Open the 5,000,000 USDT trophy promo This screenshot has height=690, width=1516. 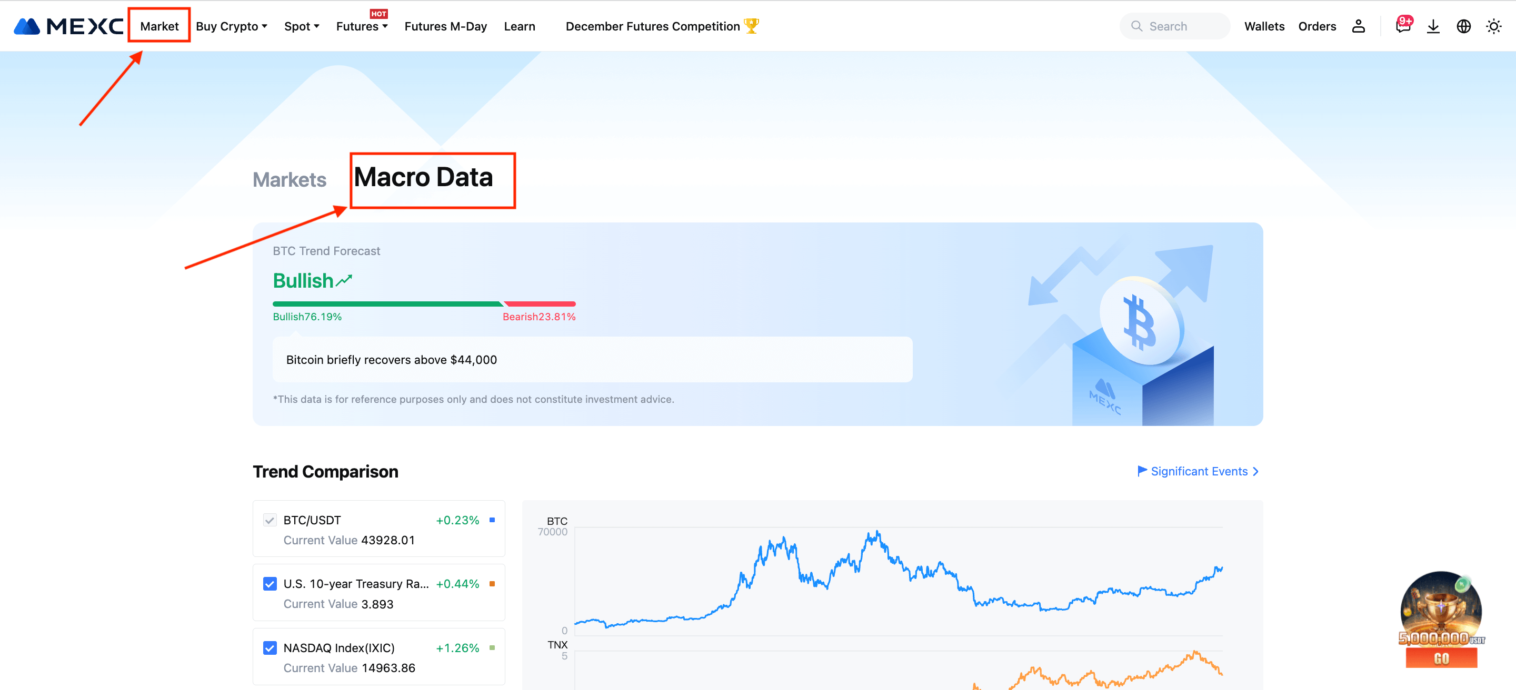(x=1441, y=620)
